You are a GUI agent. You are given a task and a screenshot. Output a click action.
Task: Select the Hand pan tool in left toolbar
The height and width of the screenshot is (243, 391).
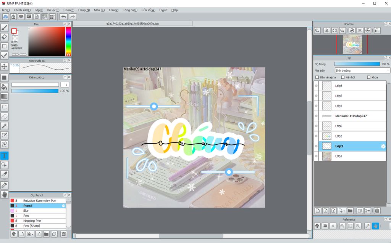[x=4, y=195]
